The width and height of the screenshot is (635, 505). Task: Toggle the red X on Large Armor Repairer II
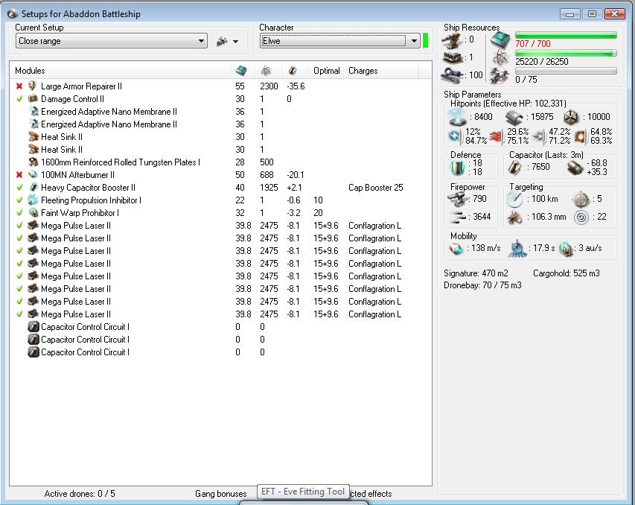19,86
